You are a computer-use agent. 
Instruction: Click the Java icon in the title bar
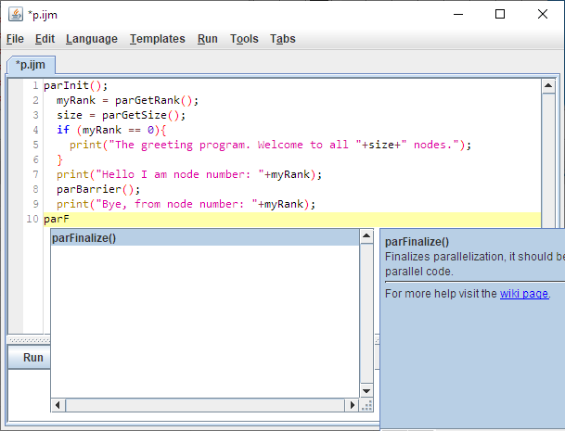click(15, 14)
